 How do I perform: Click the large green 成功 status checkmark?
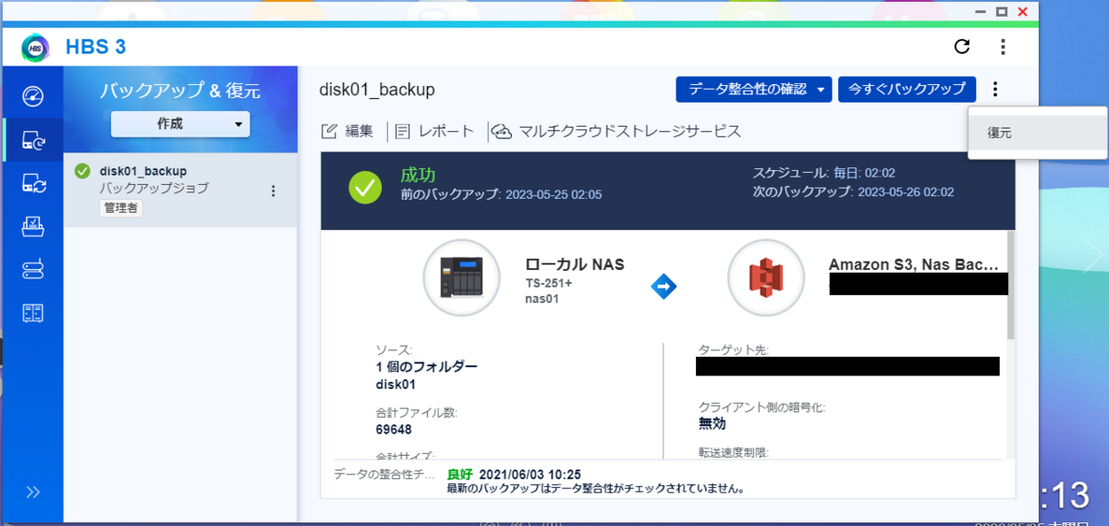coord(365,188)
